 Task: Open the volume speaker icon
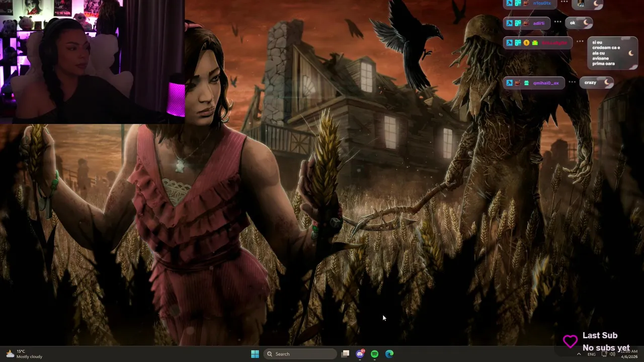(x=612, y=354)
